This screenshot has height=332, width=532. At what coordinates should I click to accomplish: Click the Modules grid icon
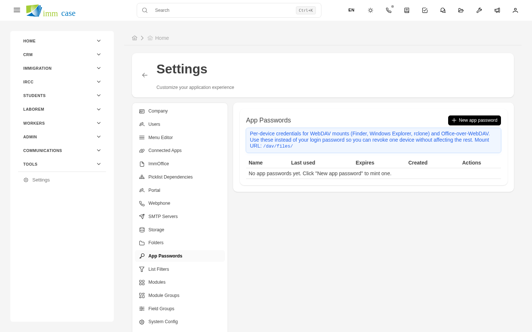(x=142, y=282)
